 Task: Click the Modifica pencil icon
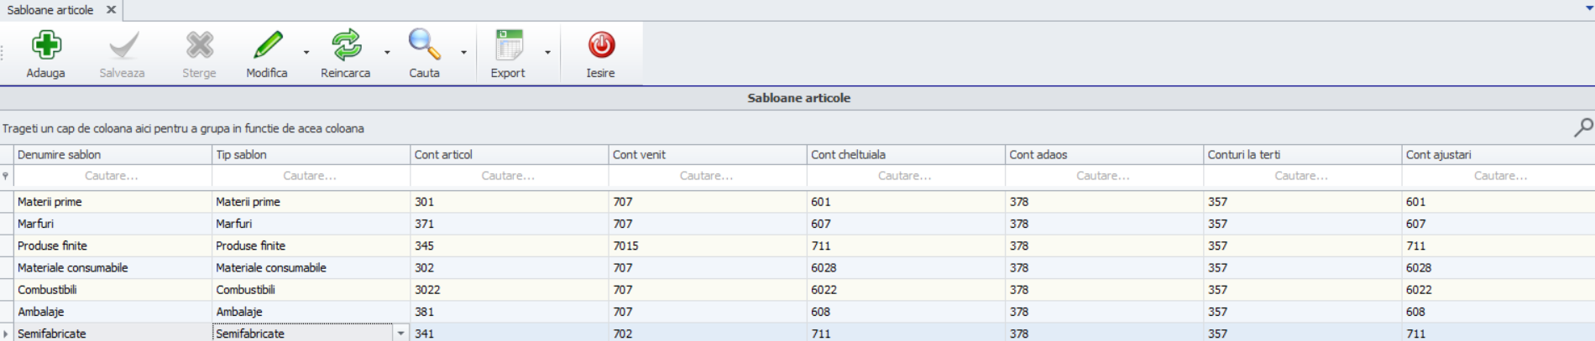[267, 45]
